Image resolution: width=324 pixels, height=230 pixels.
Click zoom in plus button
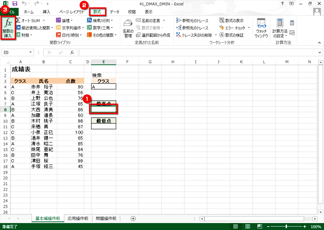pos(305,227)
